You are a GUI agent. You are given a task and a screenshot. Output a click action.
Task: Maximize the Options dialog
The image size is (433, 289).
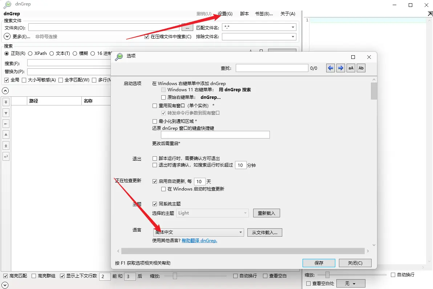click(353, 57)
